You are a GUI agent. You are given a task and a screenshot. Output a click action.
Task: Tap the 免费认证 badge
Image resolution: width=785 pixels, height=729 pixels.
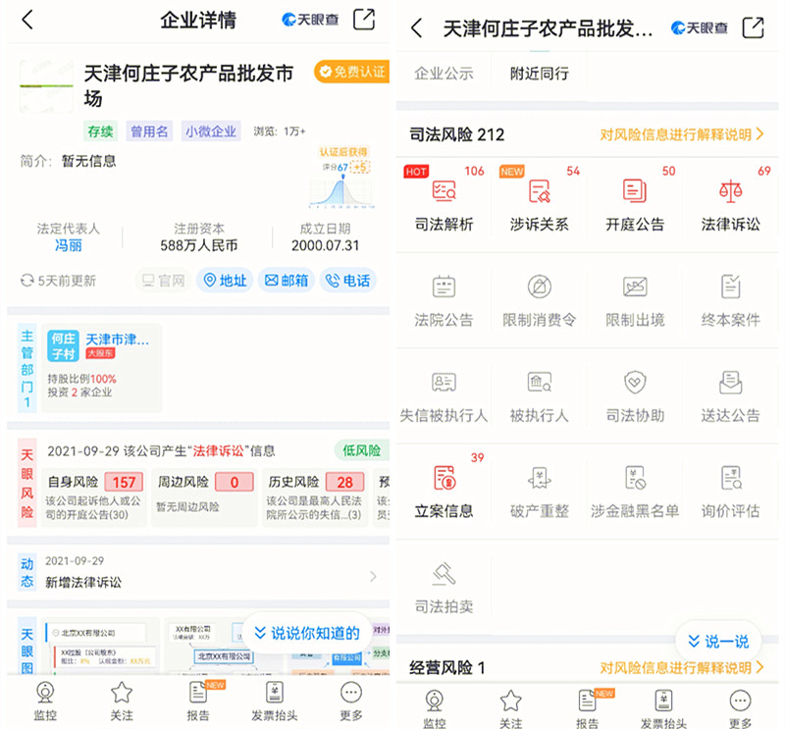[350, 72]
